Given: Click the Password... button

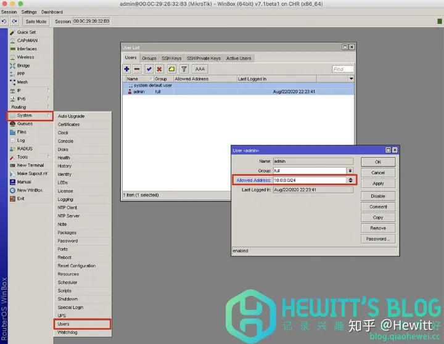Looking at the screenshot, I should coord(378,239).
